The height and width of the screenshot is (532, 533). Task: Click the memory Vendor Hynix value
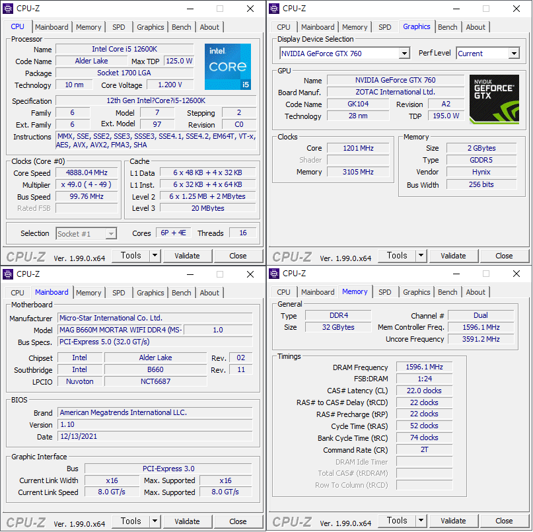[x=481, y=172]
